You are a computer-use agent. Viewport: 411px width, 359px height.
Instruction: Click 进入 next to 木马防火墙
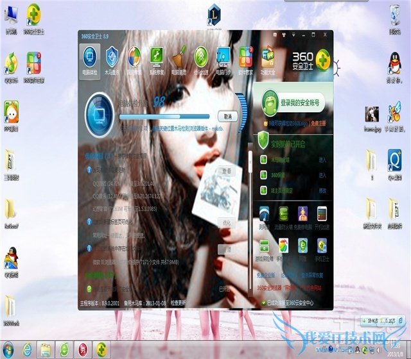coord(322,160)
